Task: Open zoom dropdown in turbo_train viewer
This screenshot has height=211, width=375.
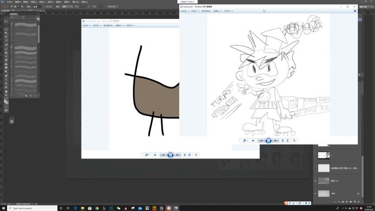Action: 245,141
